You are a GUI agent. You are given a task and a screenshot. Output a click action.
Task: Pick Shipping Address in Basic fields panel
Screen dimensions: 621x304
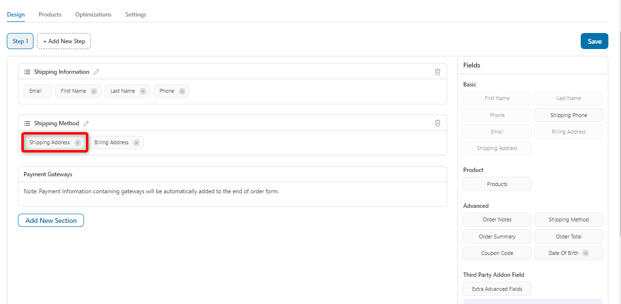click(497, 148)
